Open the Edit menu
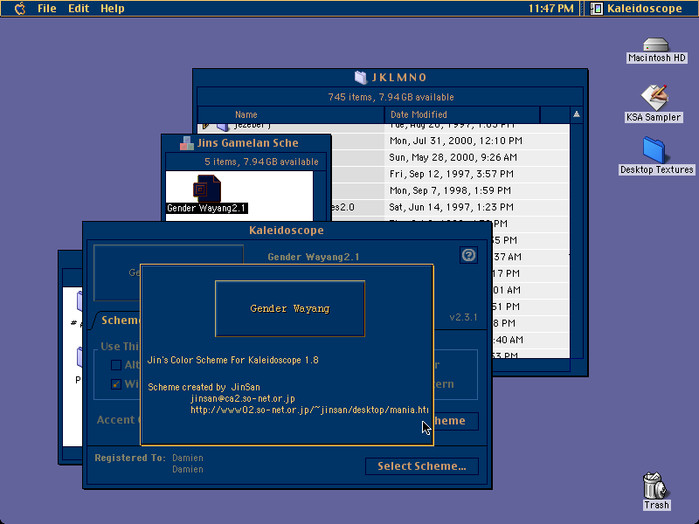 pos(79,9)
